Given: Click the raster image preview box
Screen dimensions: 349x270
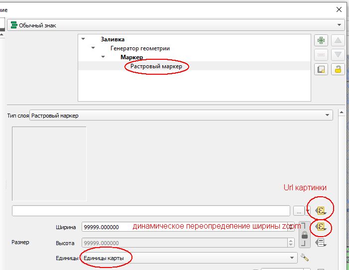Looking at the screenshot, I should tap(49, 164).
